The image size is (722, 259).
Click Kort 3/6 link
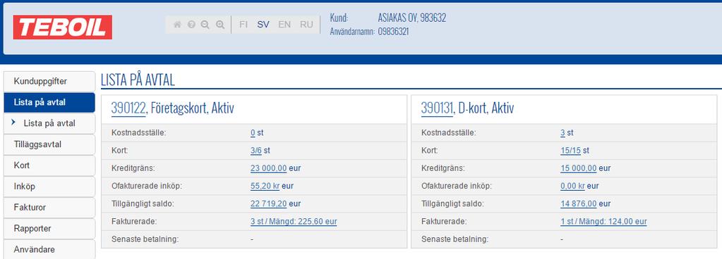coord(256,151)
